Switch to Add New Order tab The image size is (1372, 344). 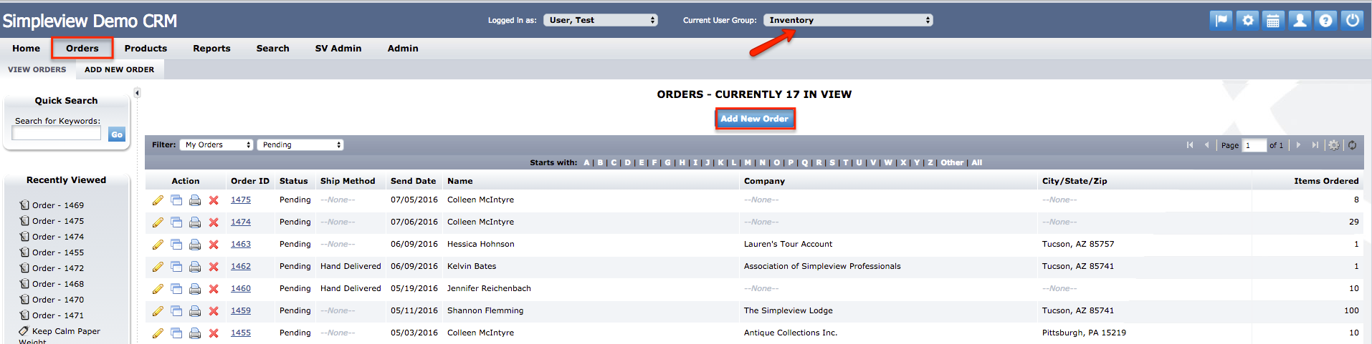(120, 69)
